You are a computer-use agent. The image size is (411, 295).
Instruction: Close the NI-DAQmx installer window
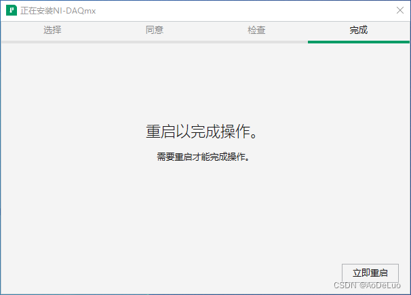(x=400, y=10)
